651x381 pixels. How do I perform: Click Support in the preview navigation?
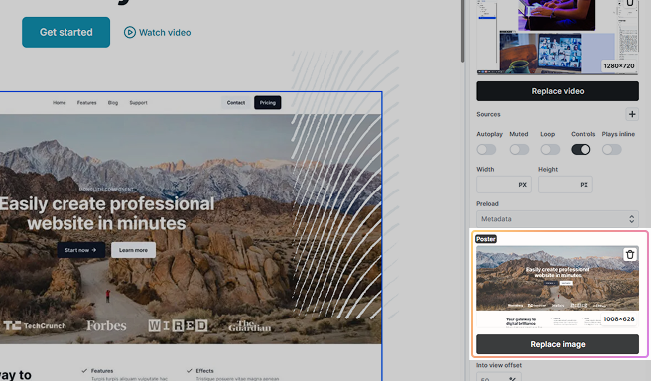pyautogui.click(x=138, y=103)
